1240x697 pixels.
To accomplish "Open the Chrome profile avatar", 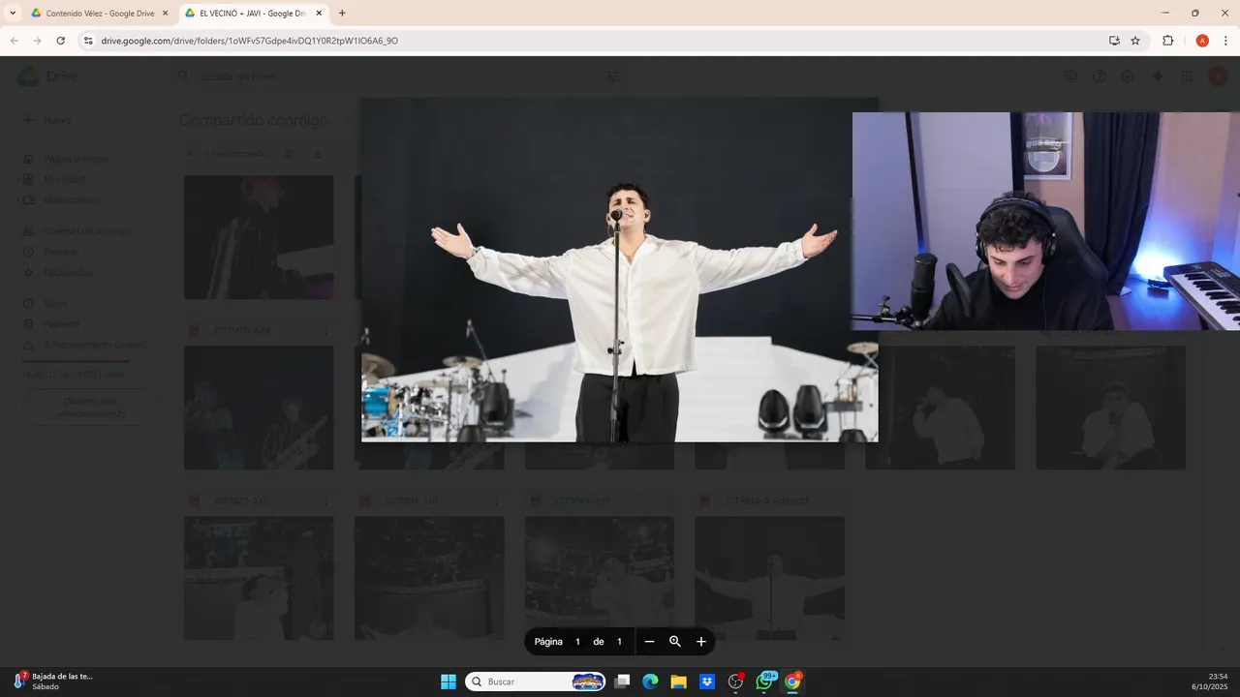I will [x=1202, y=41].
